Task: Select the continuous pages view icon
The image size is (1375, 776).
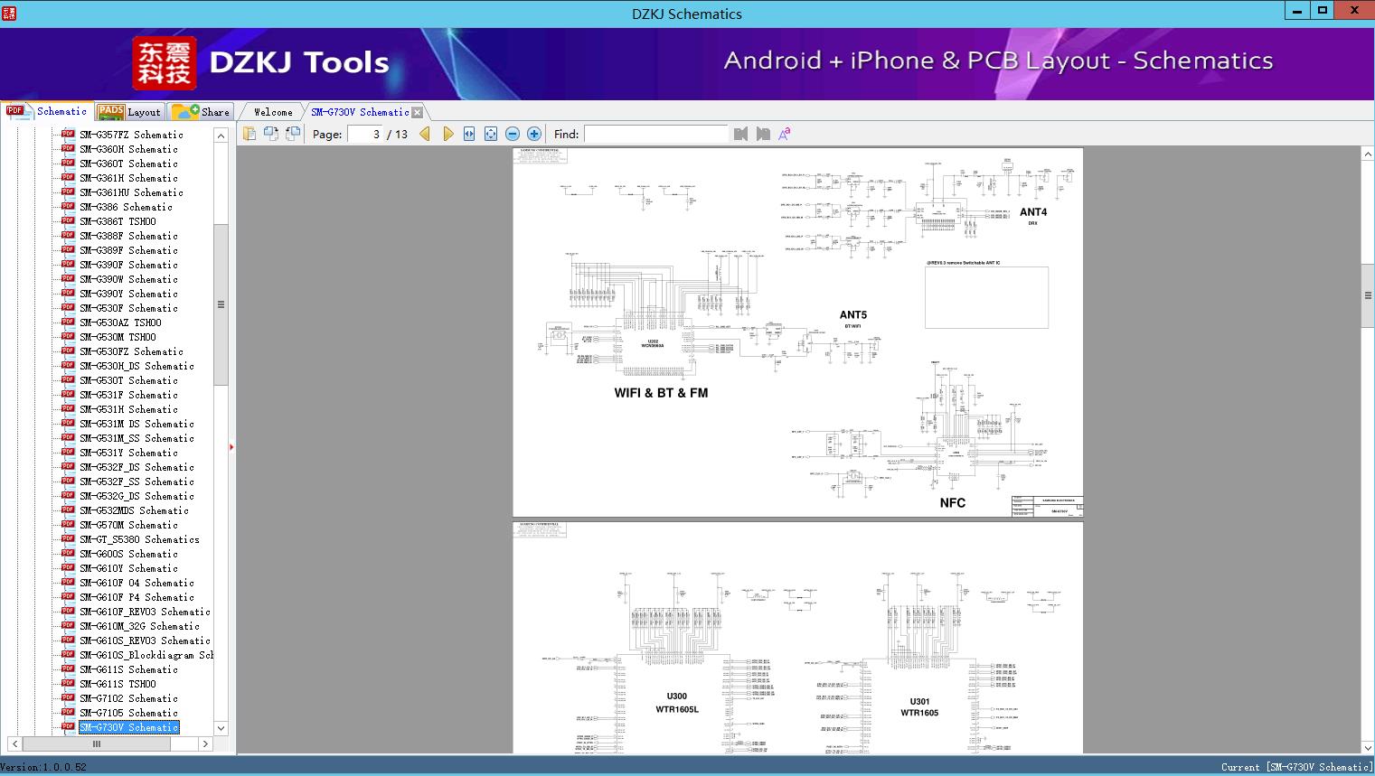Action: coord(292,133)
